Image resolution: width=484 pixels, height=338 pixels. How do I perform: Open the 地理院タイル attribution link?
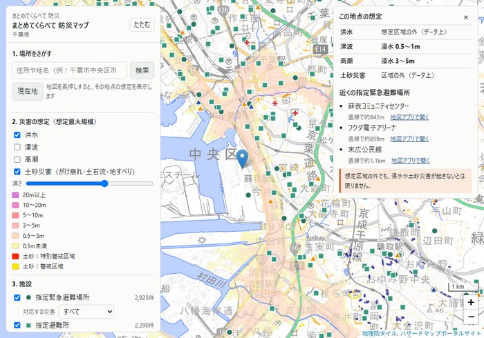pos(379,333)
